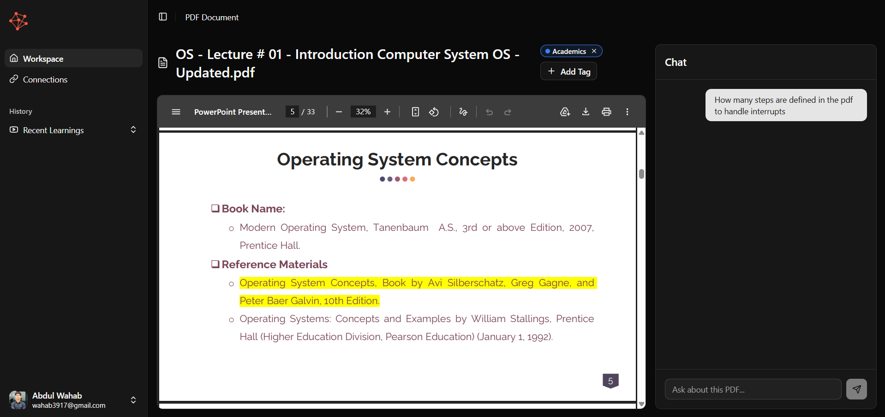Toggle the sidebar panel icon
885x417 pixels.
(163, 17)
